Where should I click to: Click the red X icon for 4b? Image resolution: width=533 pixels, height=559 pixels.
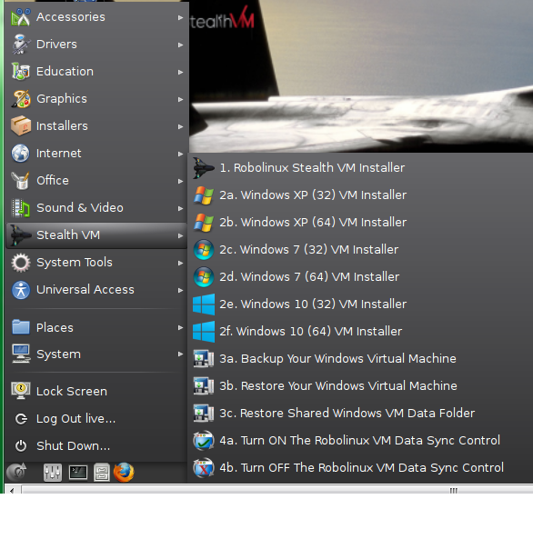(204, 468)
